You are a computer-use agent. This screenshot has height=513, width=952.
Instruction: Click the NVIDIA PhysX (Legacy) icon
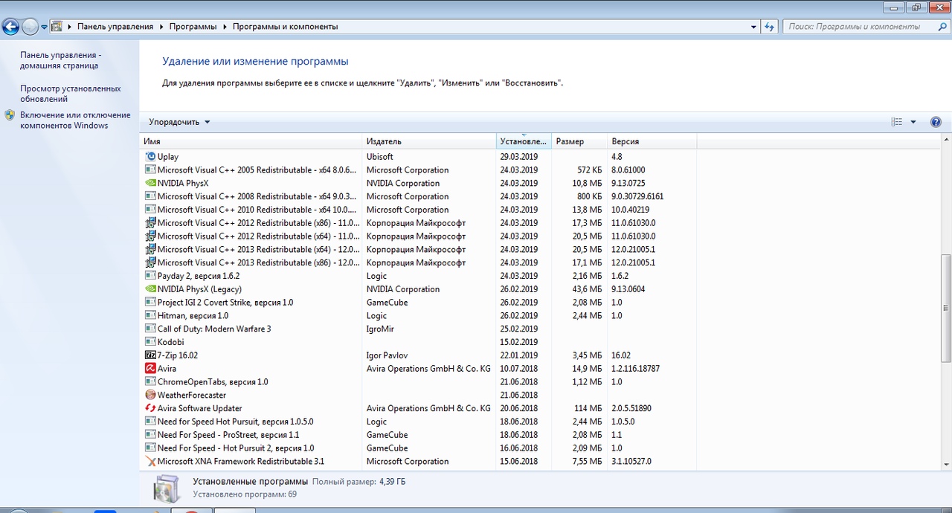coord(150,289)
